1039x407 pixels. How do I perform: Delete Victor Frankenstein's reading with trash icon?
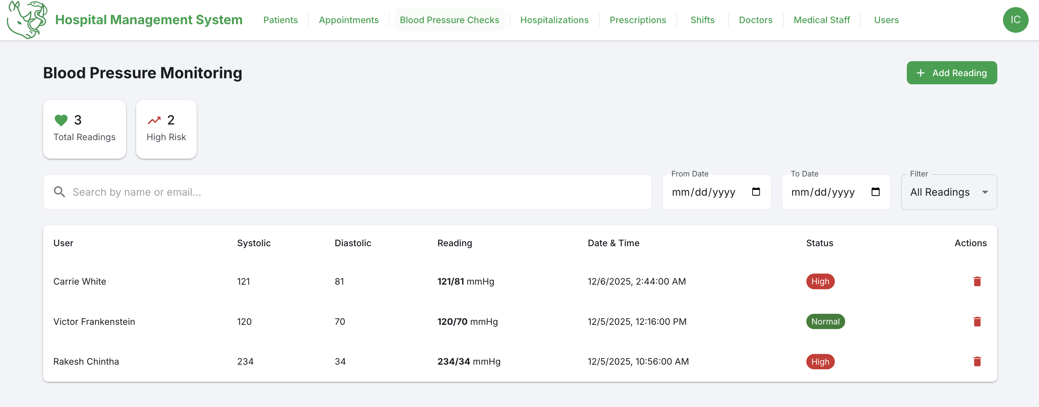point(977,321)
